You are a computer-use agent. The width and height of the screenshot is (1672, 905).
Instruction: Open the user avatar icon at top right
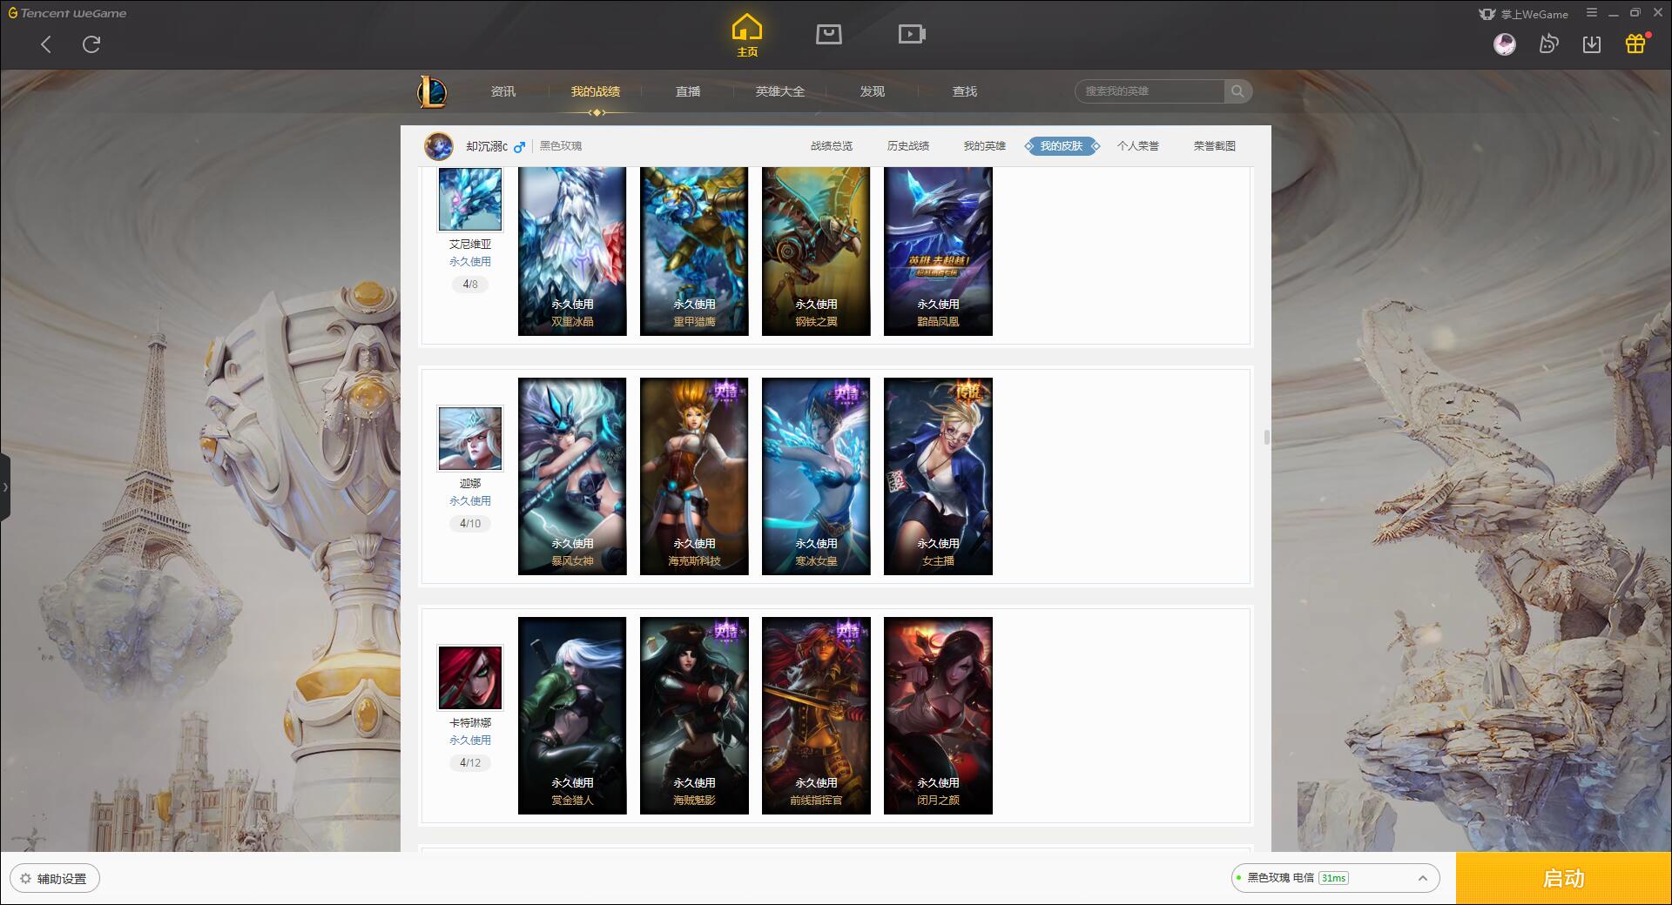coord(1504,44)
